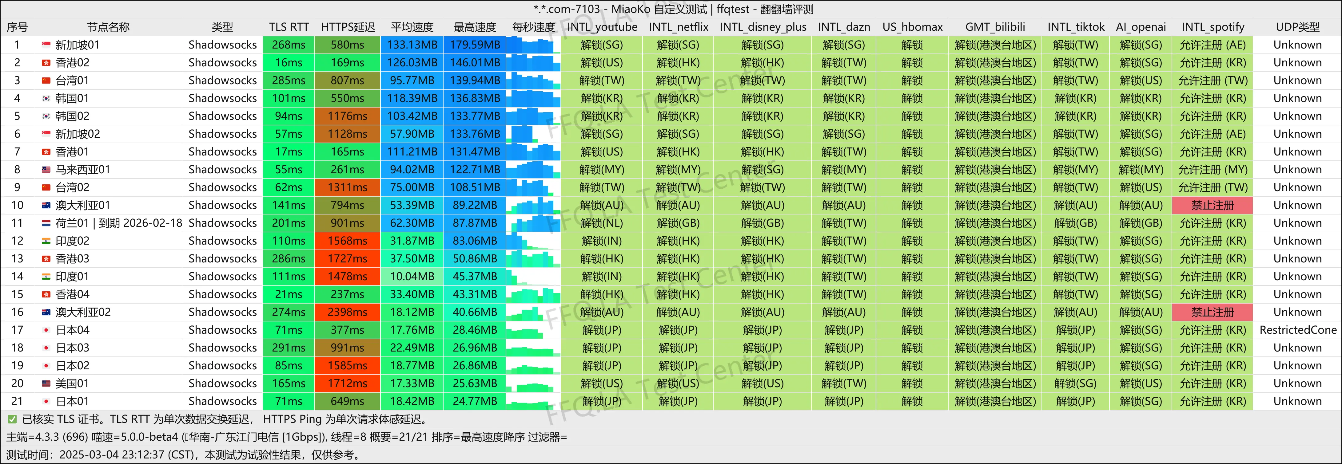Viewport: 1342px width, 464px height.
Task: Click the 禁止注册 cell for 澳大利亚02
Action: point(1213,312)
